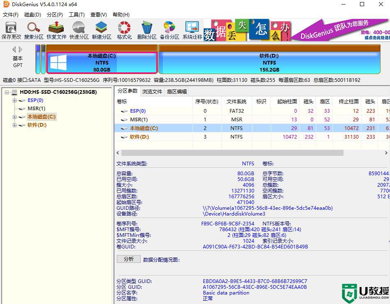
Task: Open the 磁盘(D) menu
Action: 31,14
